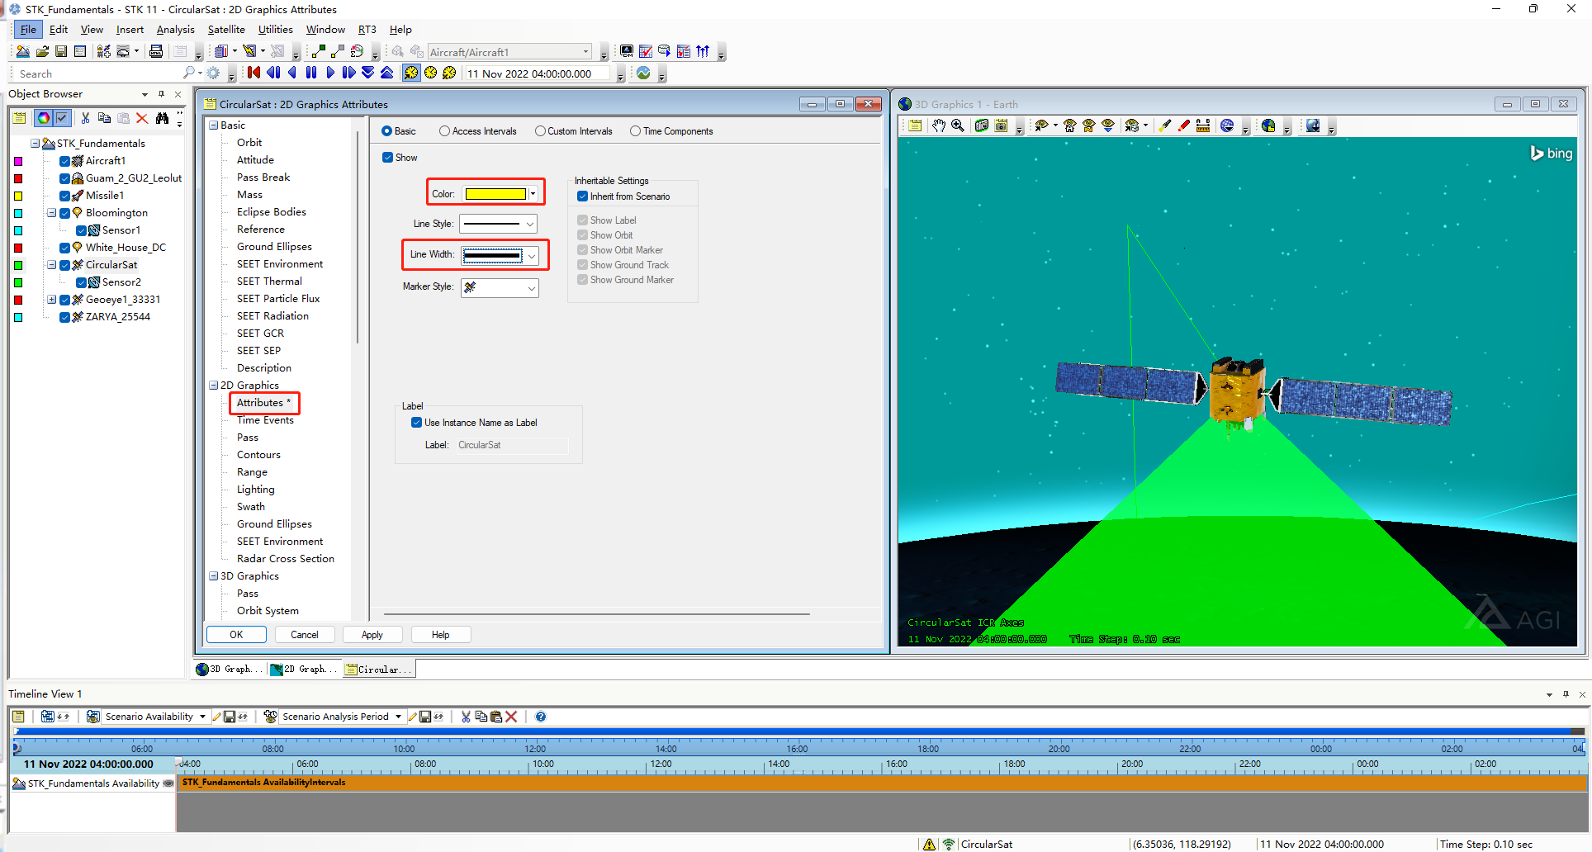
Task: Activate the pencil annotation tool in 3D toolbar
Action: [x=1182, y=125]
